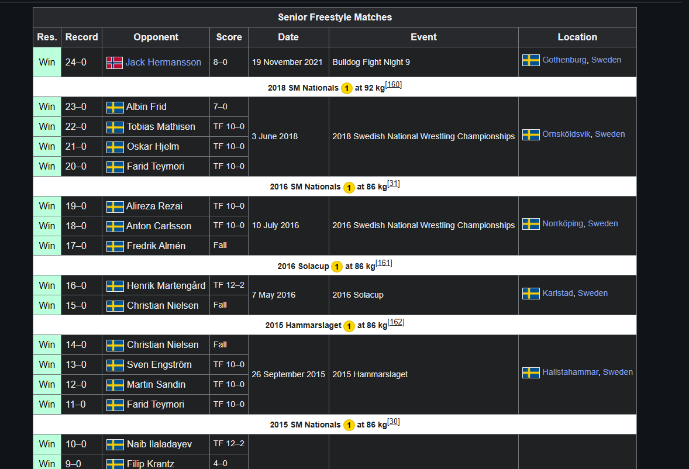Screen dimensions: 689x469
Task: Select the 2016 Swedish National Wrestling Championships cell
Action: click(423, 225)
